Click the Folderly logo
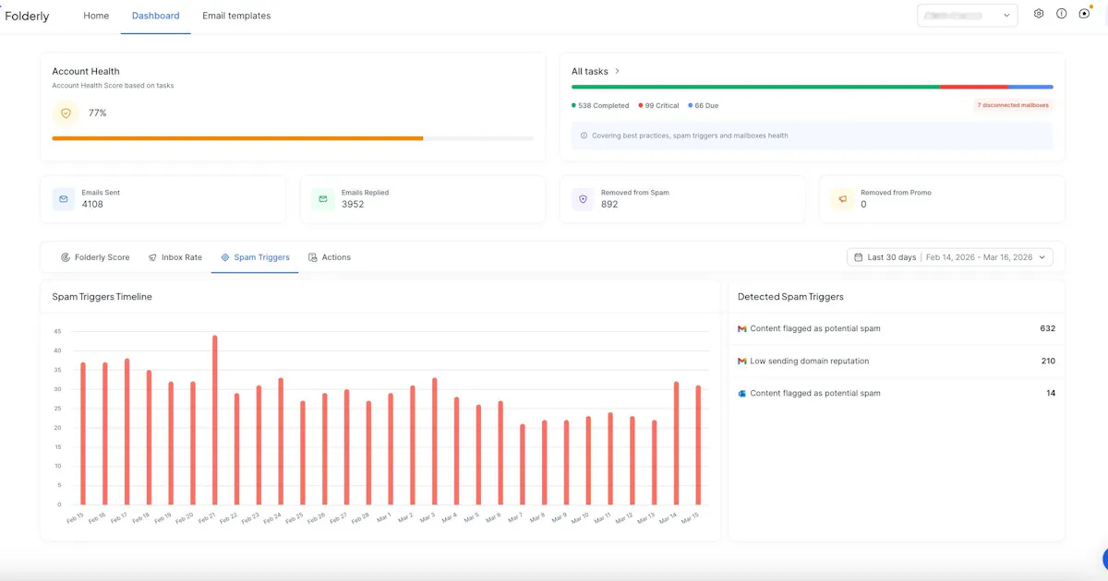 pyautogui.click(x=28, y=16)
